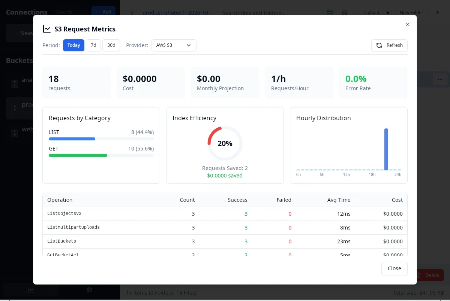Click the '8 (44.4%)' LIST value

click(142, 132)
